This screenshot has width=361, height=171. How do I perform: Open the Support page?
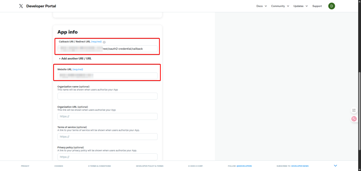point(317,6)
